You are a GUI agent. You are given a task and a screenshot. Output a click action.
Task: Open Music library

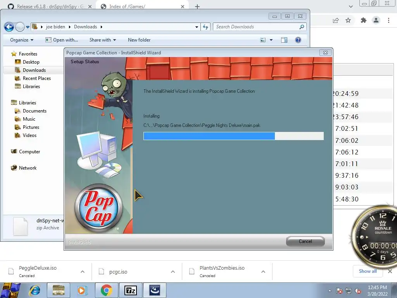29,119
